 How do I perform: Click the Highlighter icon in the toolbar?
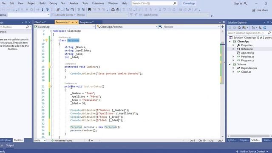point(58,9)
